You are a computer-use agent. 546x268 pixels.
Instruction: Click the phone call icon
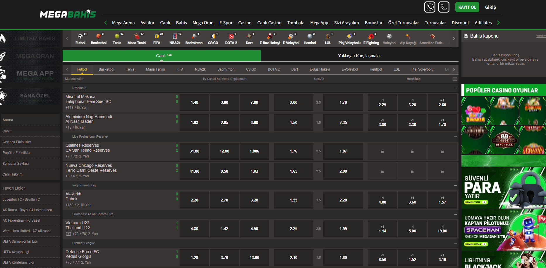coord(444,7)
